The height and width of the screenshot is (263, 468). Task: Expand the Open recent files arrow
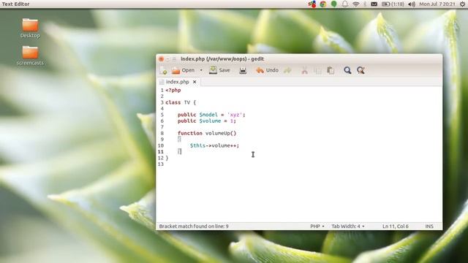click(201, 70)
